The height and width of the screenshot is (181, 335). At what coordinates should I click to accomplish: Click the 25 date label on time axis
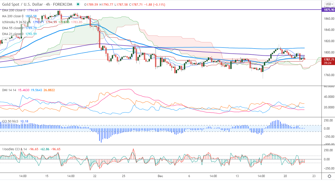(x=123, y=176)
